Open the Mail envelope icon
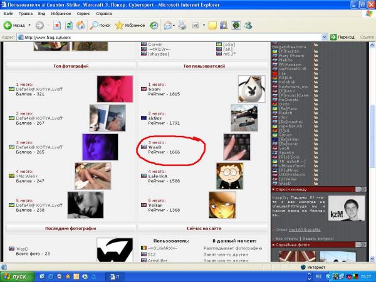 [168, 25]
